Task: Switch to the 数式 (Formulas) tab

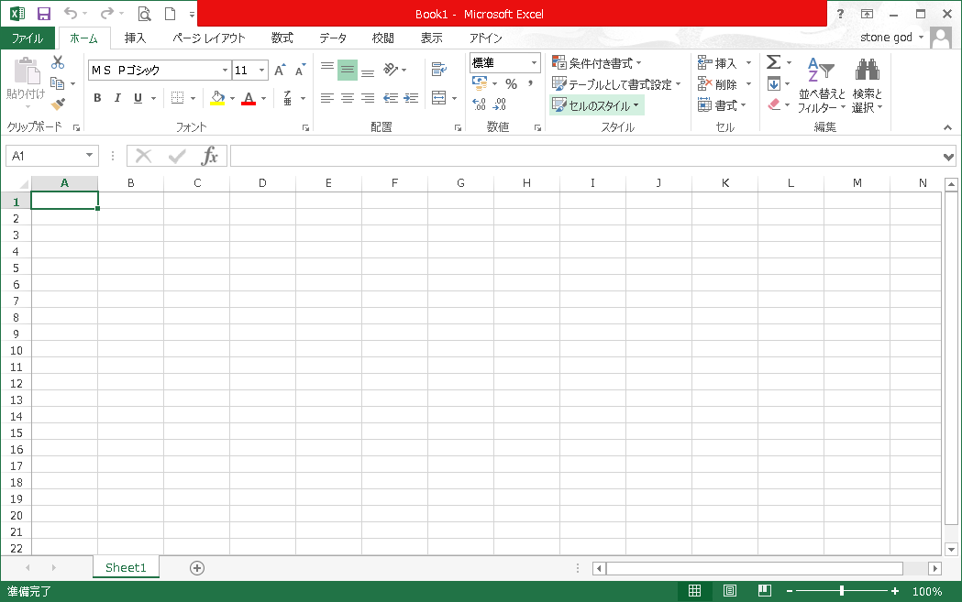Action: (282, 38)
